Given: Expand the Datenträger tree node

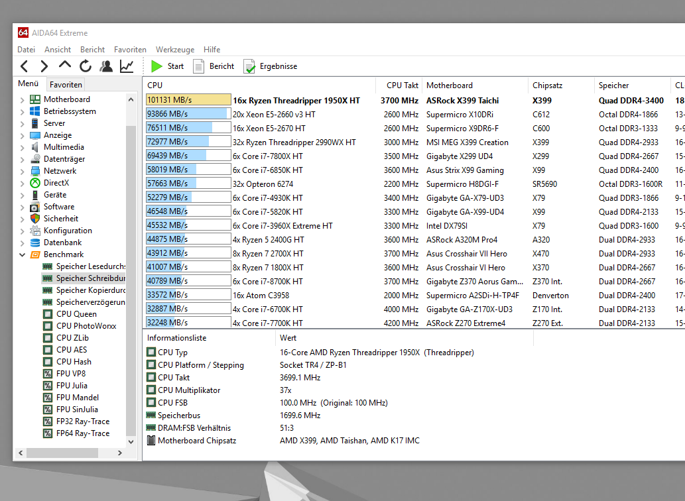Looking at the screenshot, I should point(23,159).
